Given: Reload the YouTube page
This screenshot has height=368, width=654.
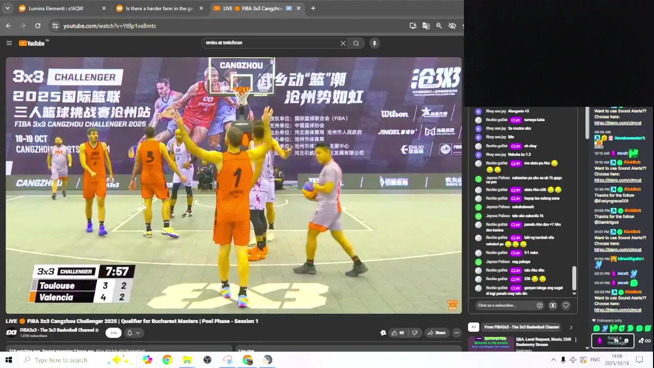Looking at the screenshot, I should 38,26.
